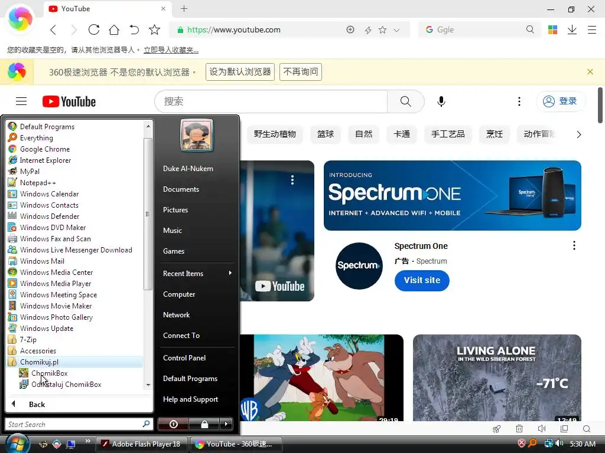Image resolution: width=605 pixels, height=453 pixels.
Task: Go back with browser back arrow
Action: pyautogui.click(x=53, y=29)
